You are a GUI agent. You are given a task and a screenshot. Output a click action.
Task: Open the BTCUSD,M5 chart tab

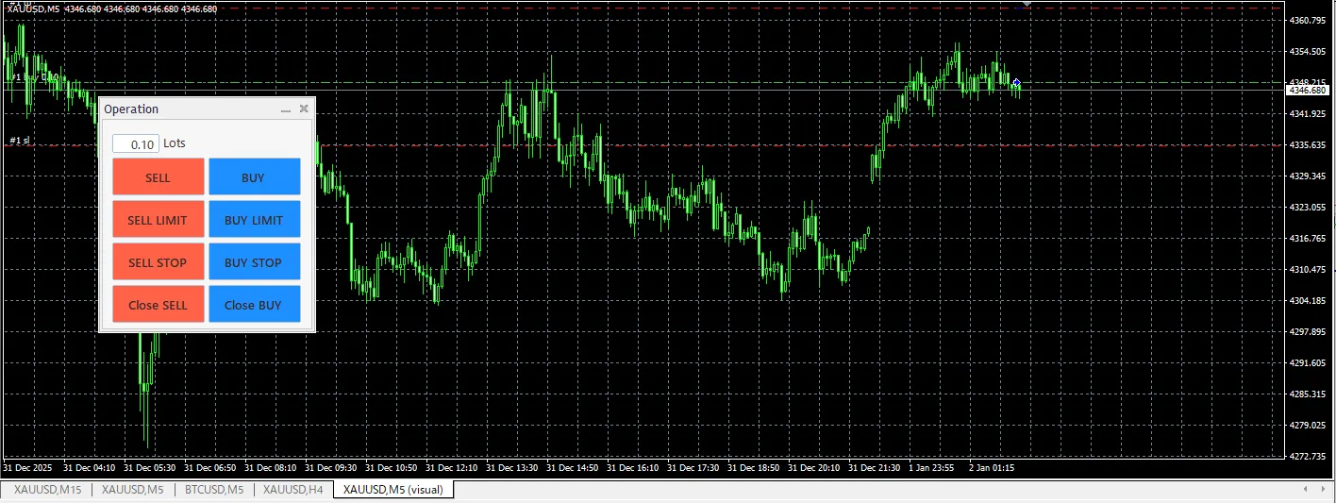point(214,490)
